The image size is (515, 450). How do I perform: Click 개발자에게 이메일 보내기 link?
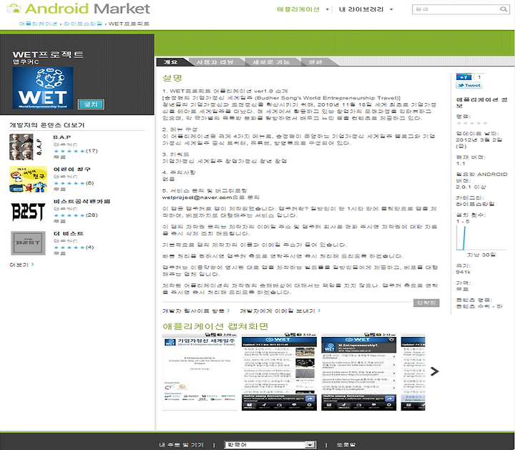click(280, 310)
